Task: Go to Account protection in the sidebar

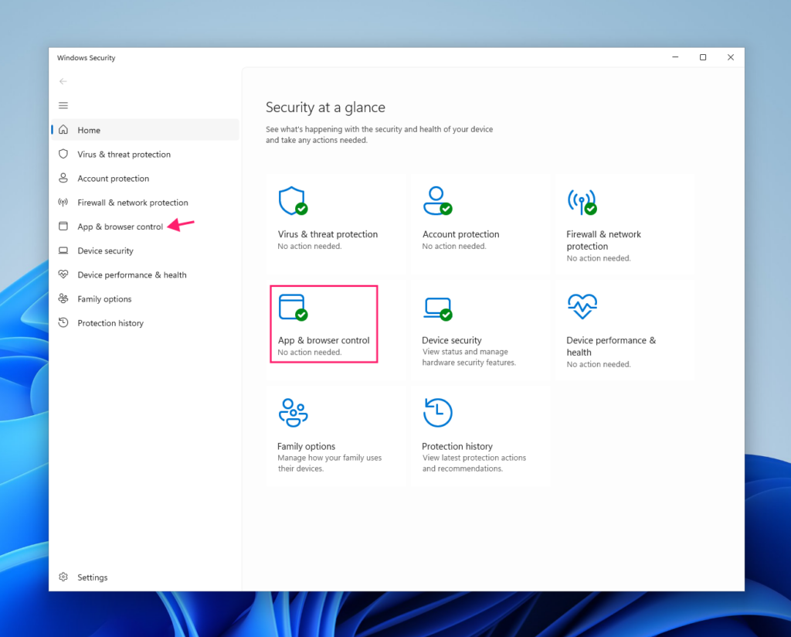Action: click(145, 178)
